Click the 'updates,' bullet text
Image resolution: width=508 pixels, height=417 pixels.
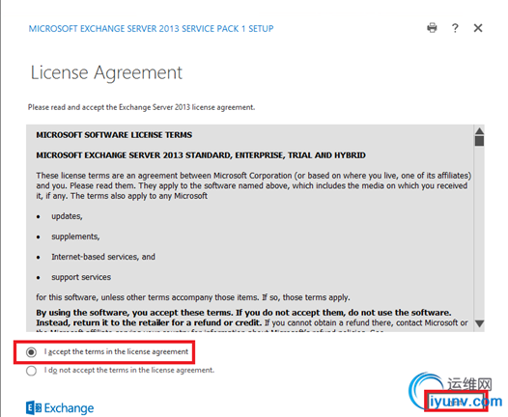[67, 216]
